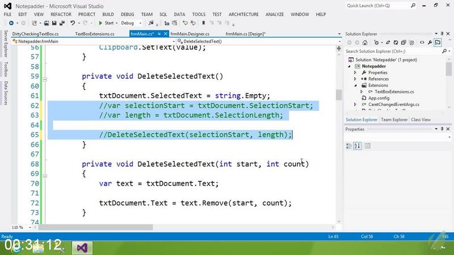Expand the Properties node in Solution Explorer
Viewport: 454px width, 255px height.
click(x=355, y=73)
